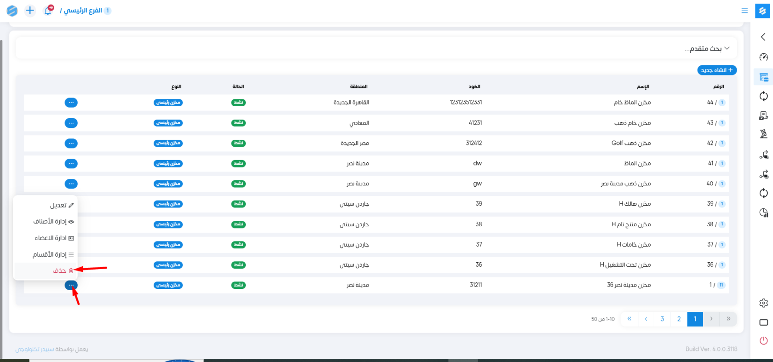Go to page 2 in pagination
Screen dimensions: 773x362
click(x=679, y=319)
